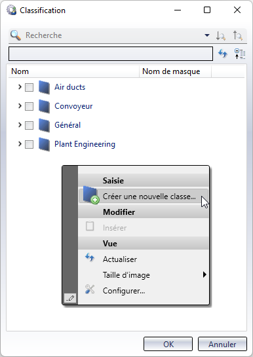This screenshot has width=253, height=357.
Task: Expand the Plant Engineering tree node
Action: (20, 144)
